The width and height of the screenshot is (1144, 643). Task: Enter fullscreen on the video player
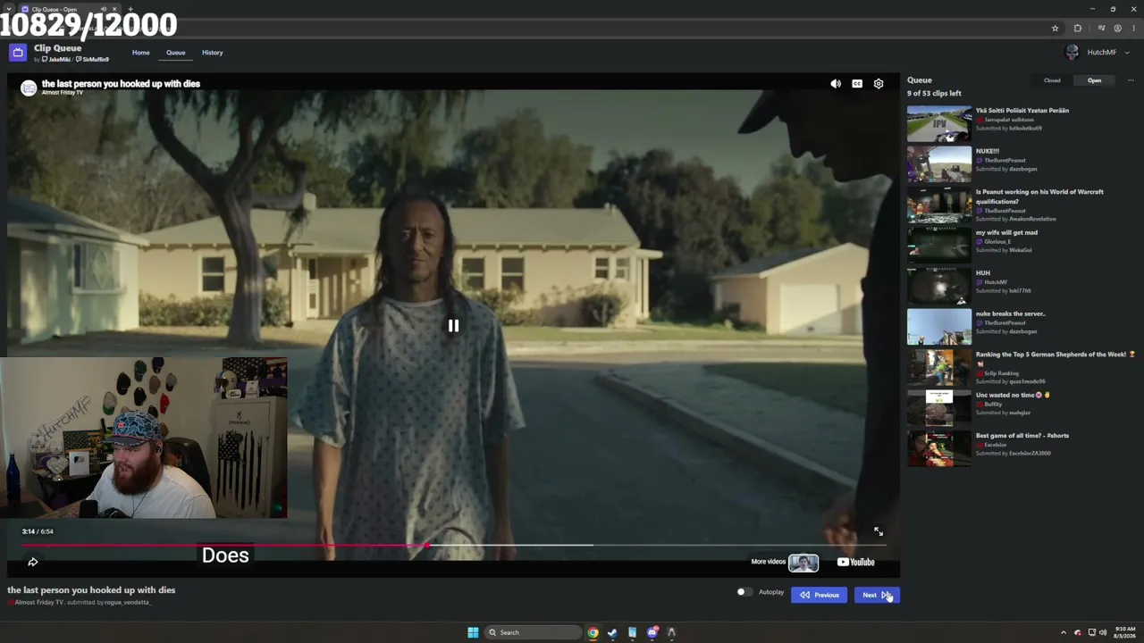pyautogui.click(x=879, y=531)
